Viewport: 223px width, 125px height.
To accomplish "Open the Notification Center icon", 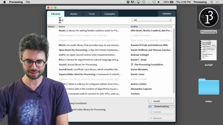I will pyautogui.click(x=217, y=2).
